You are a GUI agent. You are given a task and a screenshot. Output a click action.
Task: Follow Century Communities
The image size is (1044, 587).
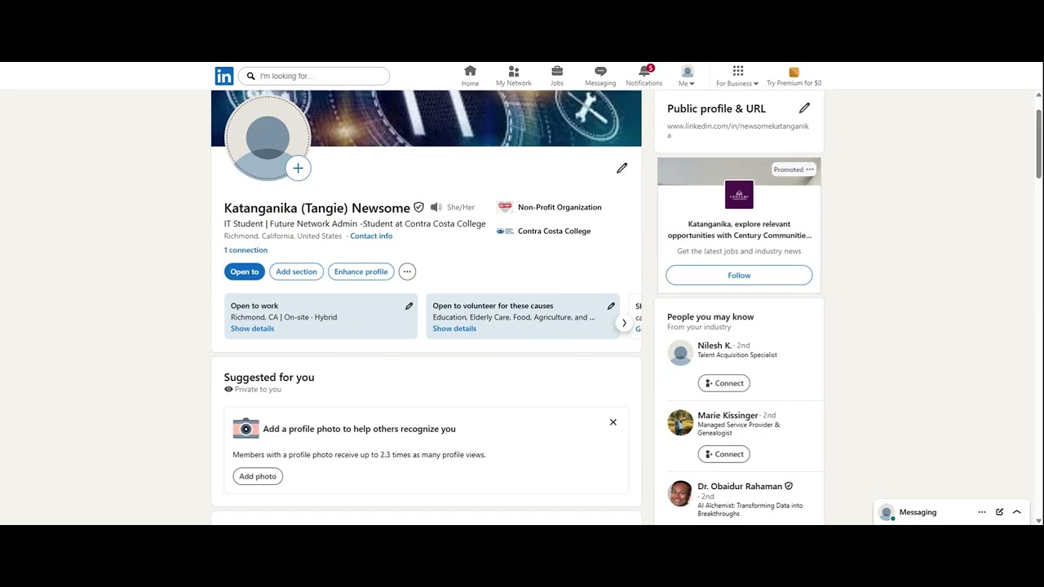pyautogui.click(x=739, y=276)
